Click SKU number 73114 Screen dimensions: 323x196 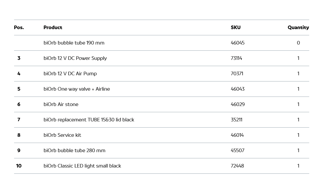click(236, 58)
